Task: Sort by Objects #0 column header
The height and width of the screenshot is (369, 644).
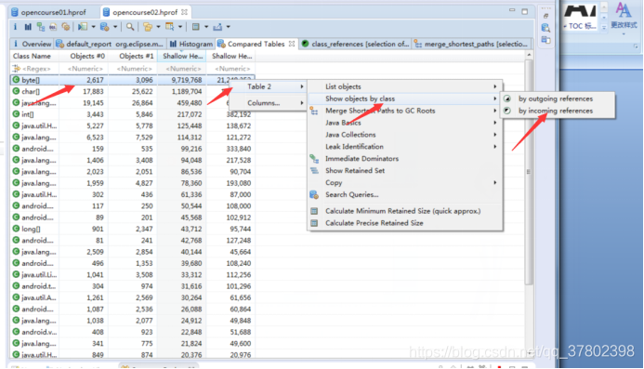Action: [84, 56]
